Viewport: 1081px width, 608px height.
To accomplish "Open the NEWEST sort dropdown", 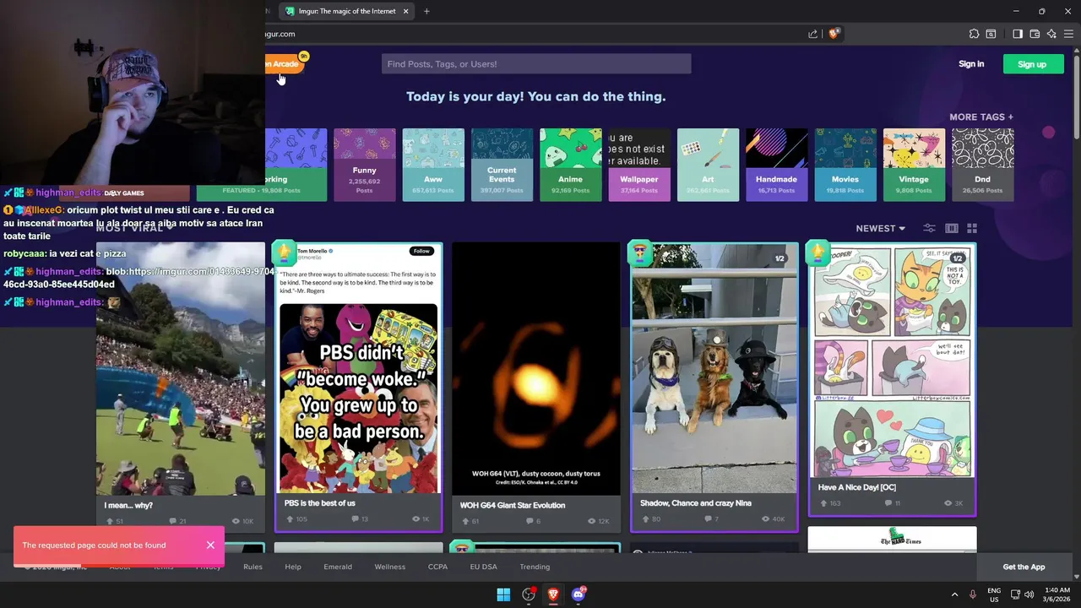I will [880, 228].
